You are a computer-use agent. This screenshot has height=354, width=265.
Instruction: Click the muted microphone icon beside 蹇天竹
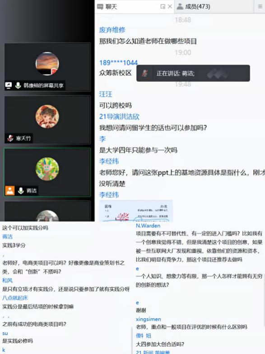click(10, 138)
